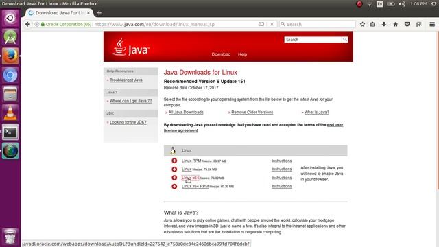Open Instructions for Linux x64

pyautogui.click(x=282, y=178)
